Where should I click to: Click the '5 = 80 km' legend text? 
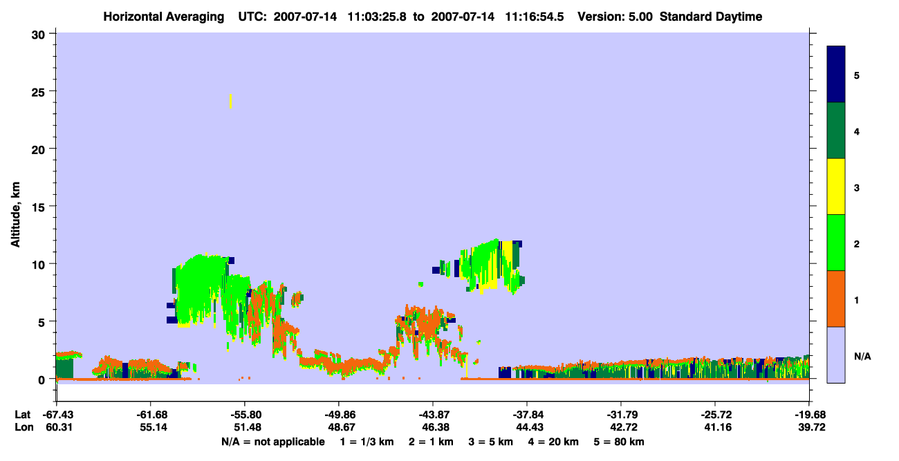click(620, 442)
